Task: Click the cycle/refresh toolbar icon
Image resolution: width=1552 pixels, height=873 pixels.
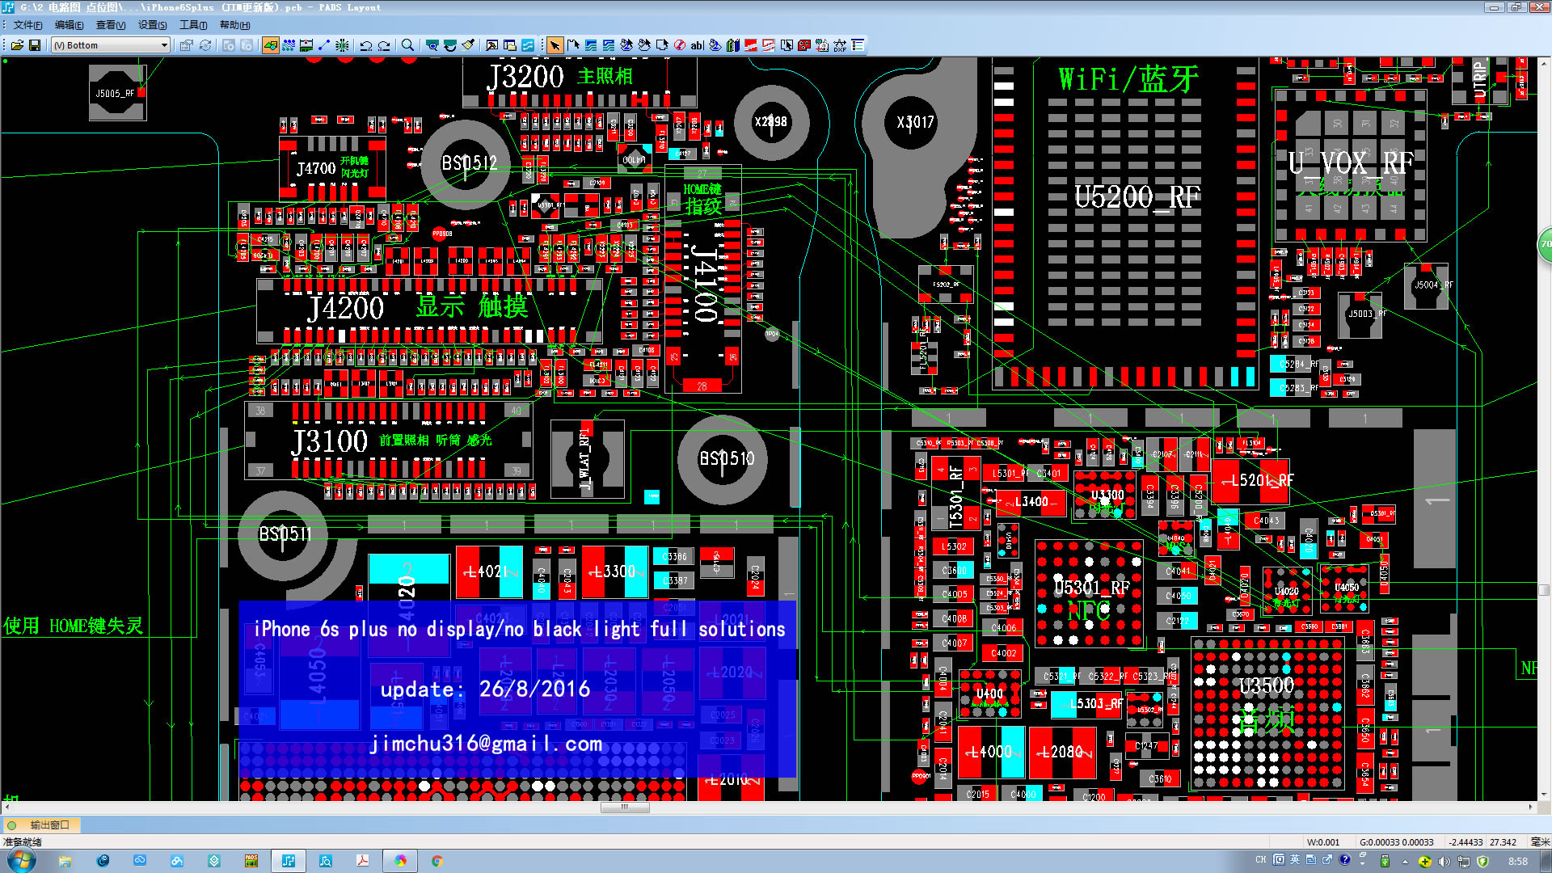Action: (x=205, y=45)
